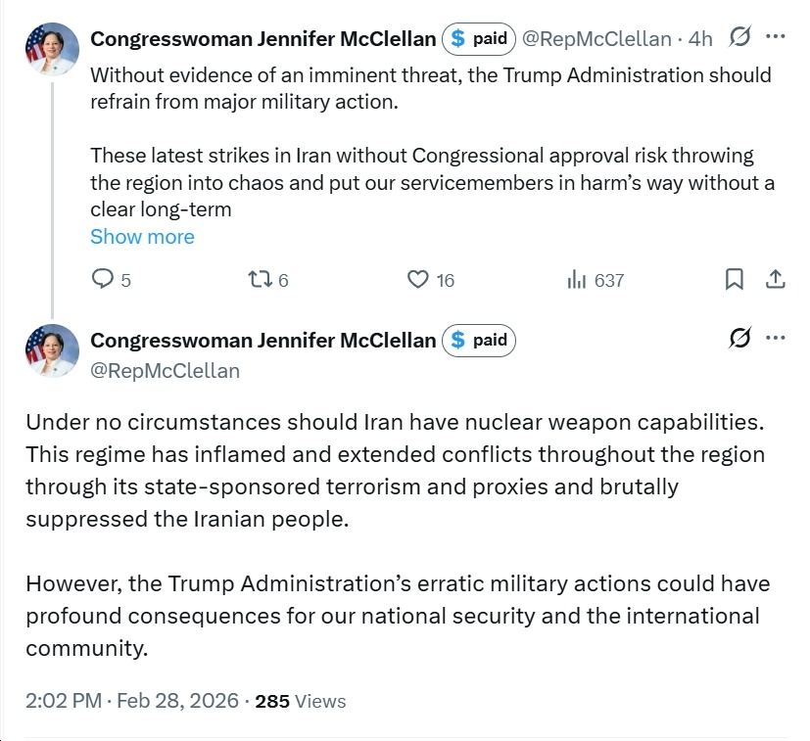Expand first tweet with Show more

point(142,237)
